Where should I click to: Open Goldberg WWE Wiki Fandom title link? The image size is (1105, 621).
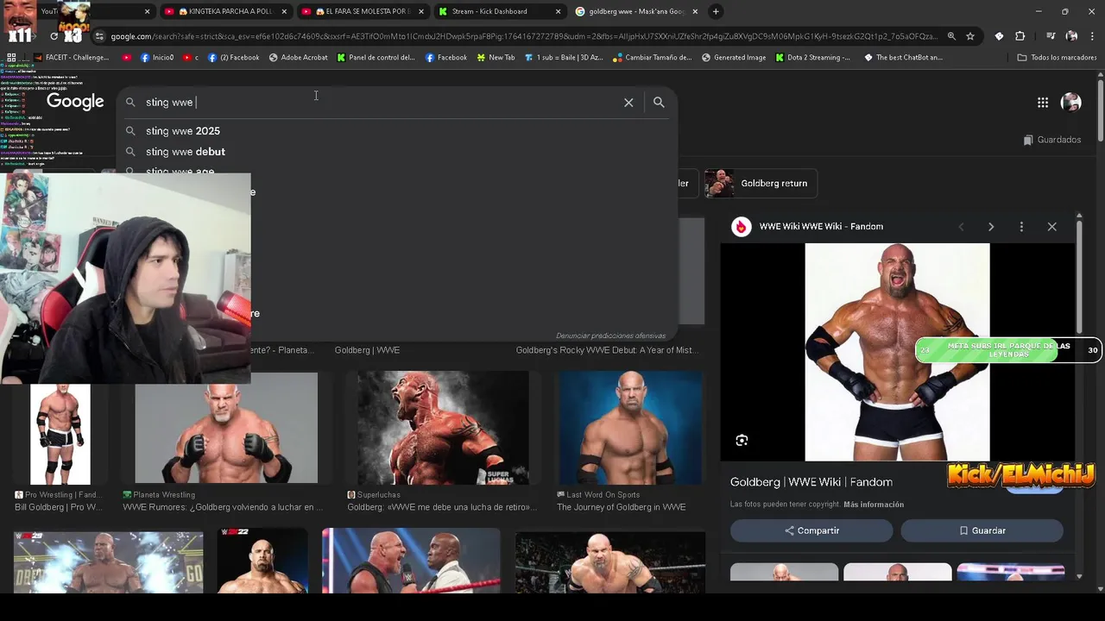(x=811, y=482)
